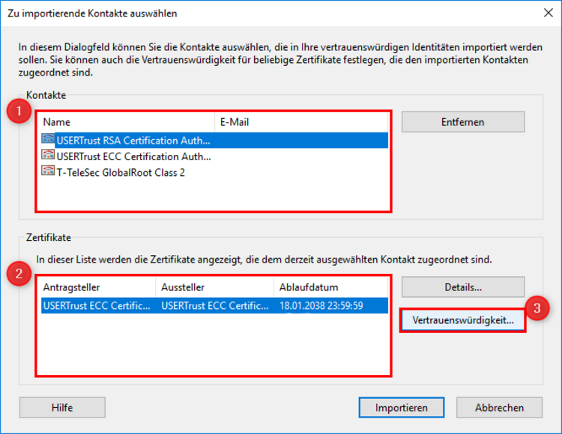The width and height of the screenshot is (562, 434).
Task: Click the T-TeleSec GlobalRoot certificate icon
Action: 48,171
